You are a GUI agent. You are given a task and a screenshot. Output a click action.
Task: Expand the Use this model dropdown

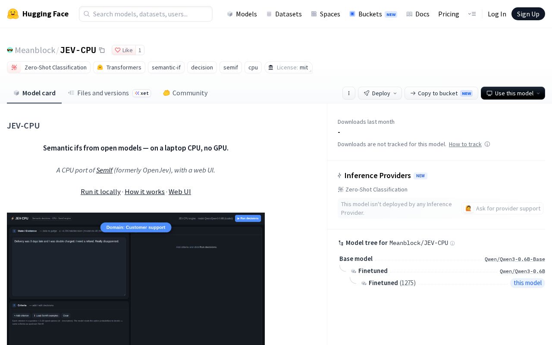[x=513, y=93]
